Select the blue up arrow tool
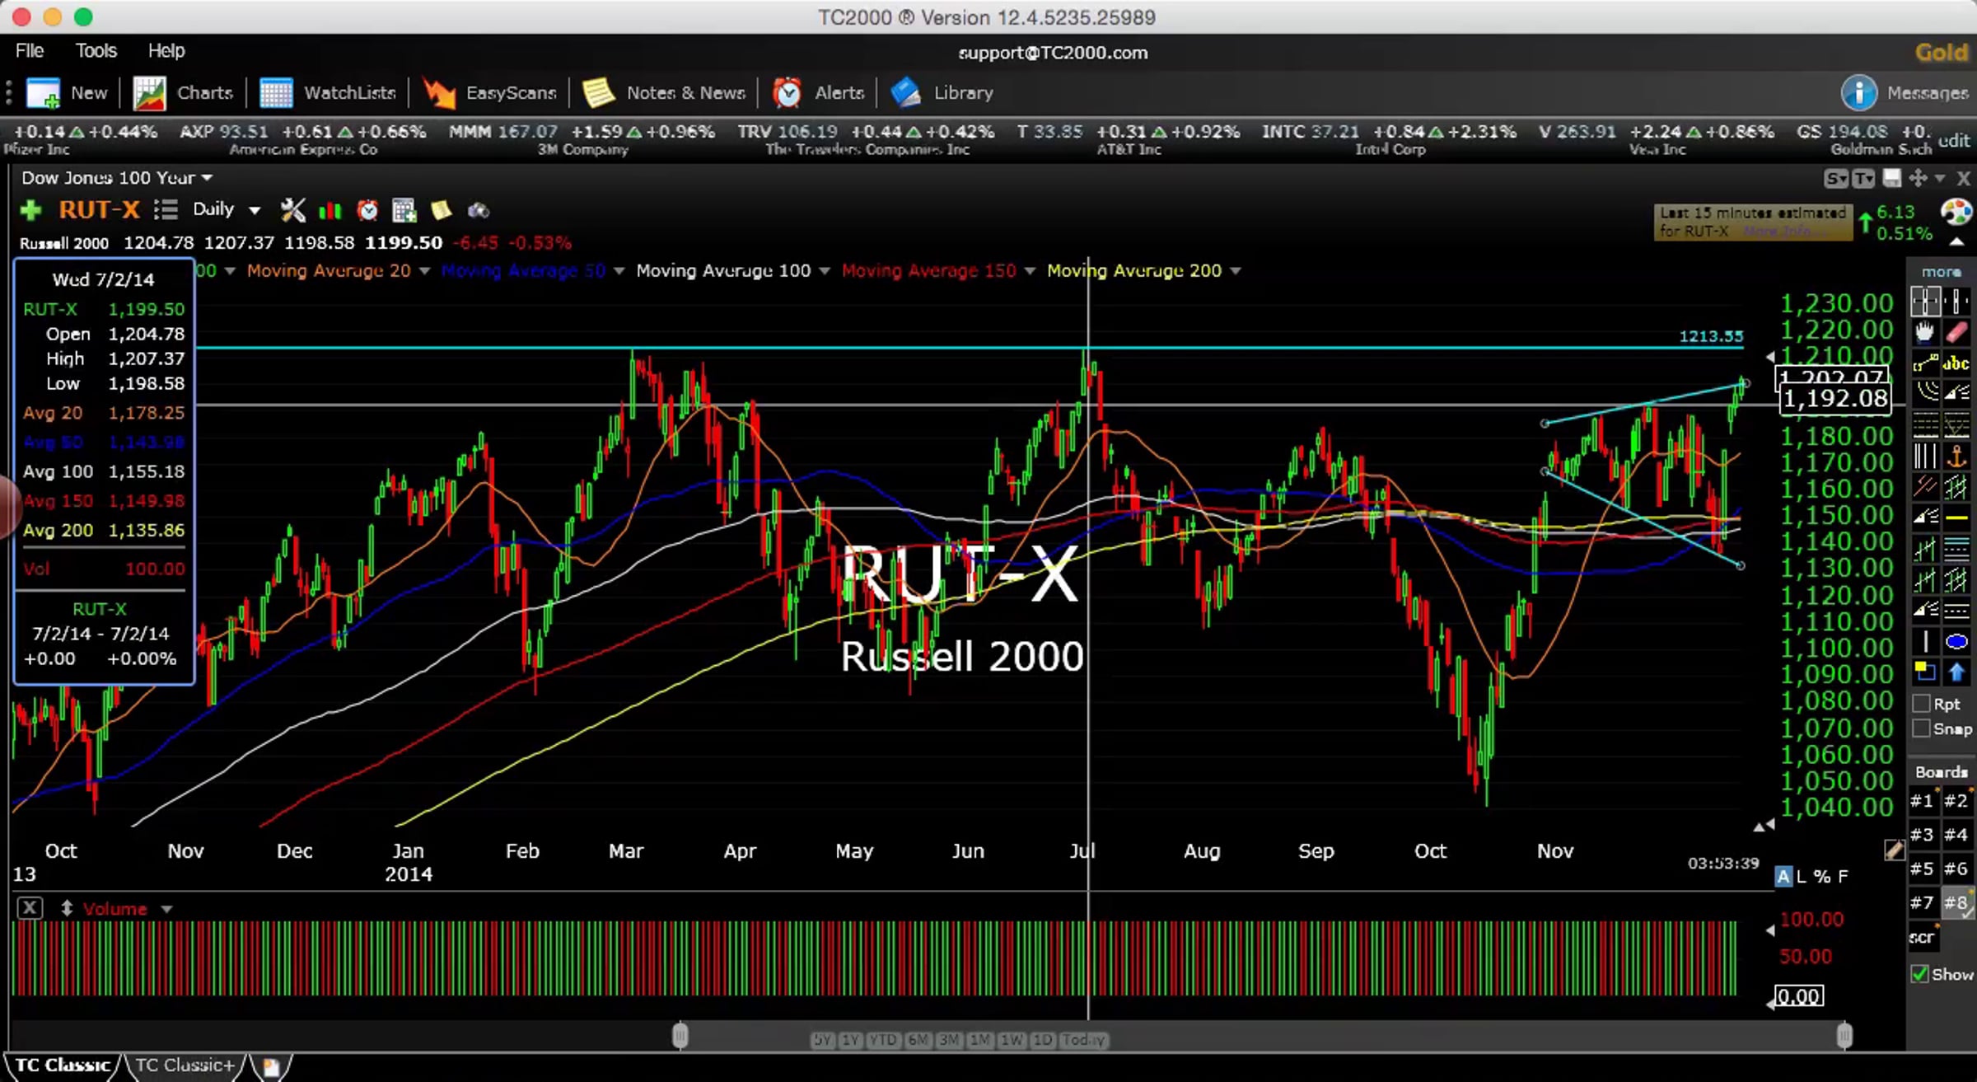This screenshot has width=1977, height=1082. point(1956,672)
